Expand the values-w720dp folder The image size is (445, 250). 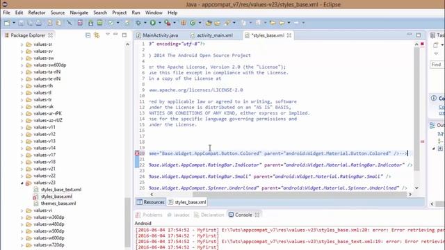[22, 245]
